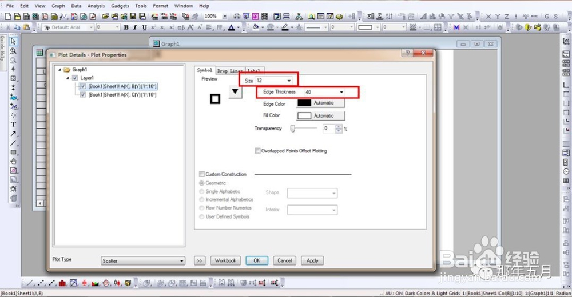The width and height of the screenshot is (572, 297).
Task: Open the 100% zoom dropdown in toolbar
Action: pos(225,16)
